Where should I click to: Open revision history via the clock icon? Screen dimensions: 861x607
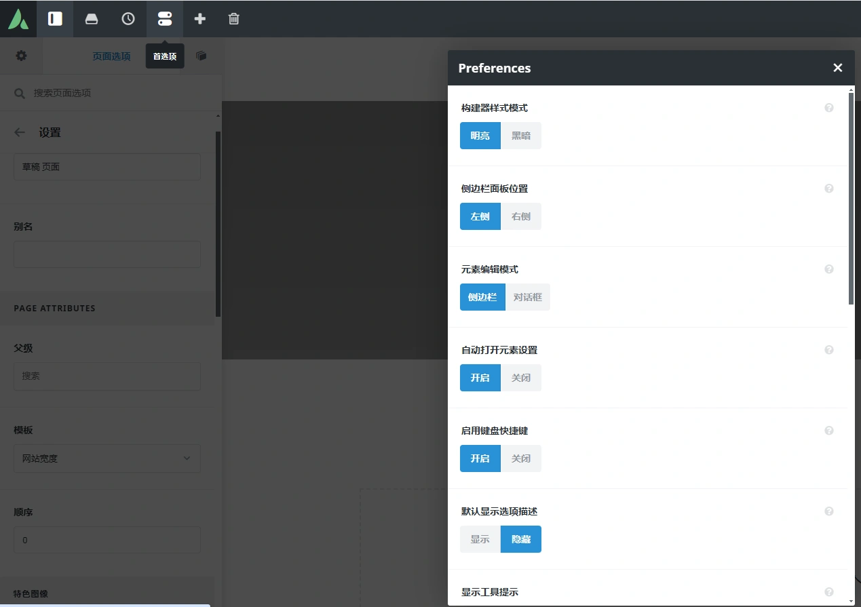tap(128, 18)
